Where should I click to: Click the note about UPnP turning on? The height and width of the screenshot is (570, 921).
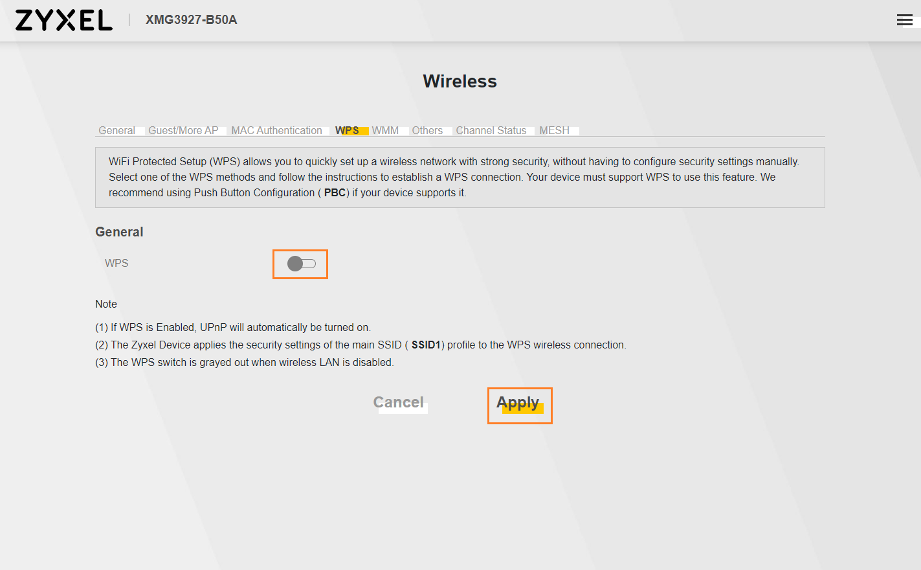click(x=233, y=327)
